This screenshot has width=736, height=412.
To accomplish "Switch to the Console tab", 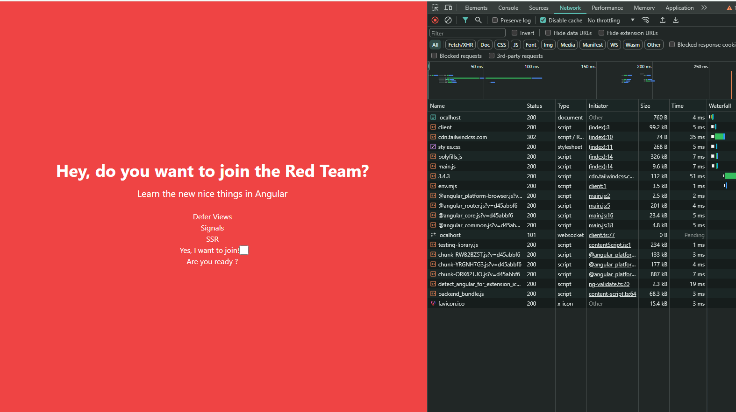I will click(x=508, y=8).
